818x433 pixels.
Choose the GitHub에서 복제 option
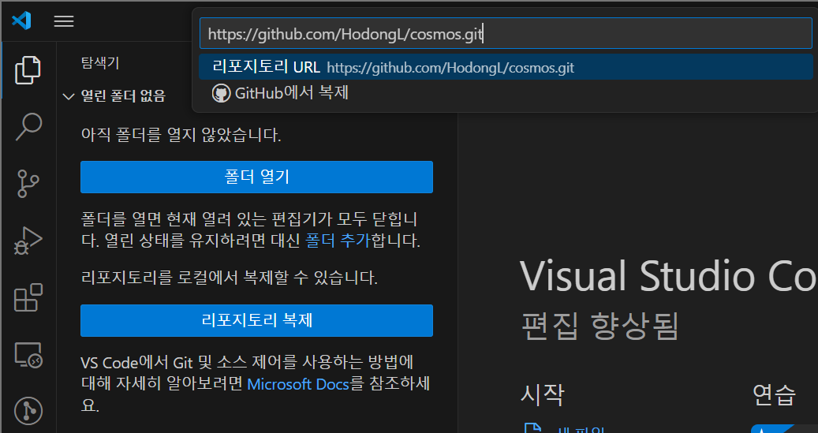coord(506,93)
